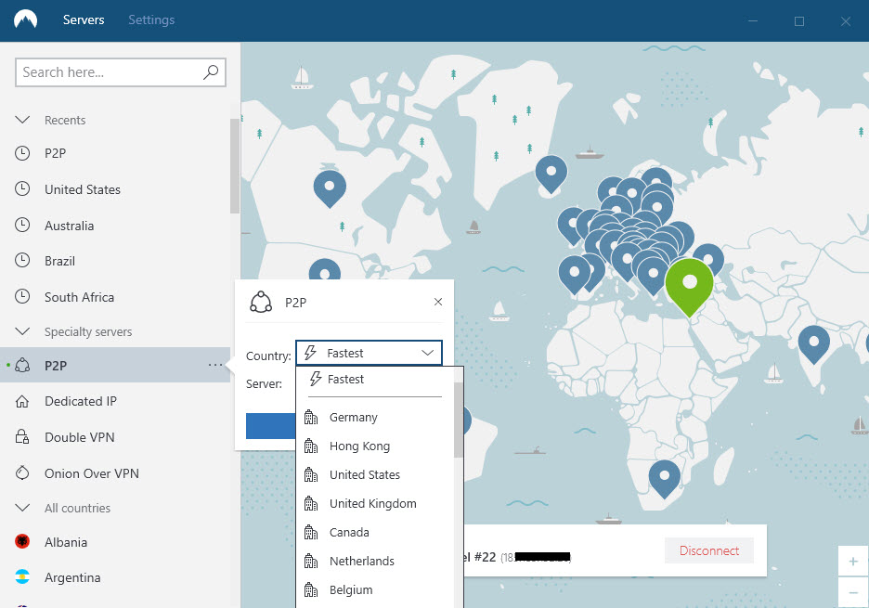The height and width of the screenshot is (608, 869).
Task: Click the sidebar vertical scrollbar
Action: (x=235, y=166)
